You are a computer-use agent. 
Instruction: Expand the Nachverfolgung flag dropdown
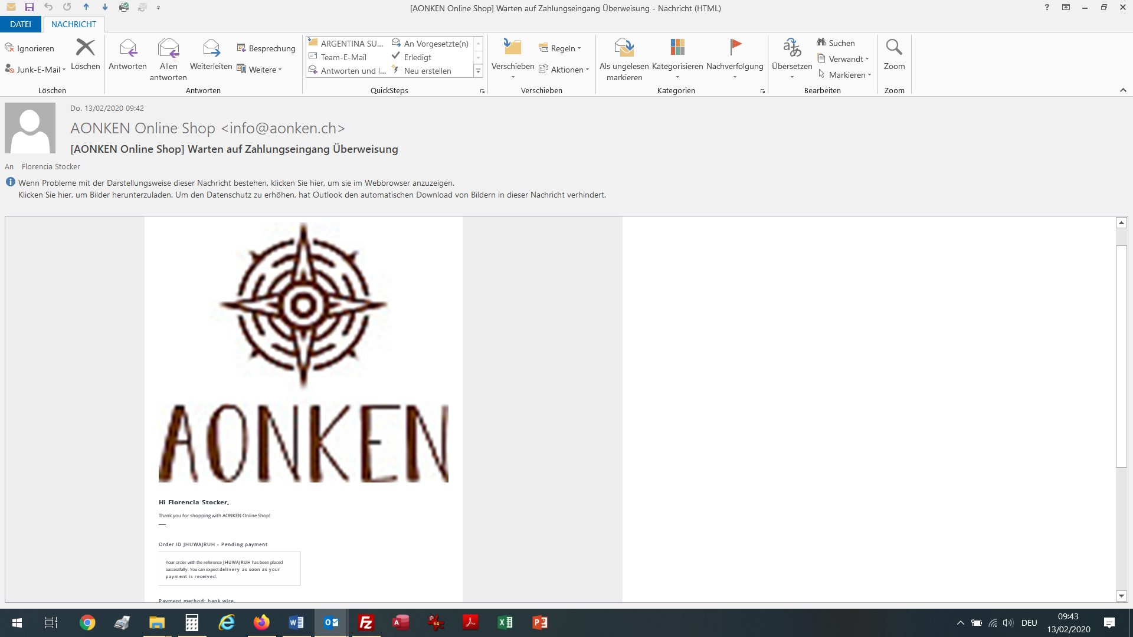735,77
